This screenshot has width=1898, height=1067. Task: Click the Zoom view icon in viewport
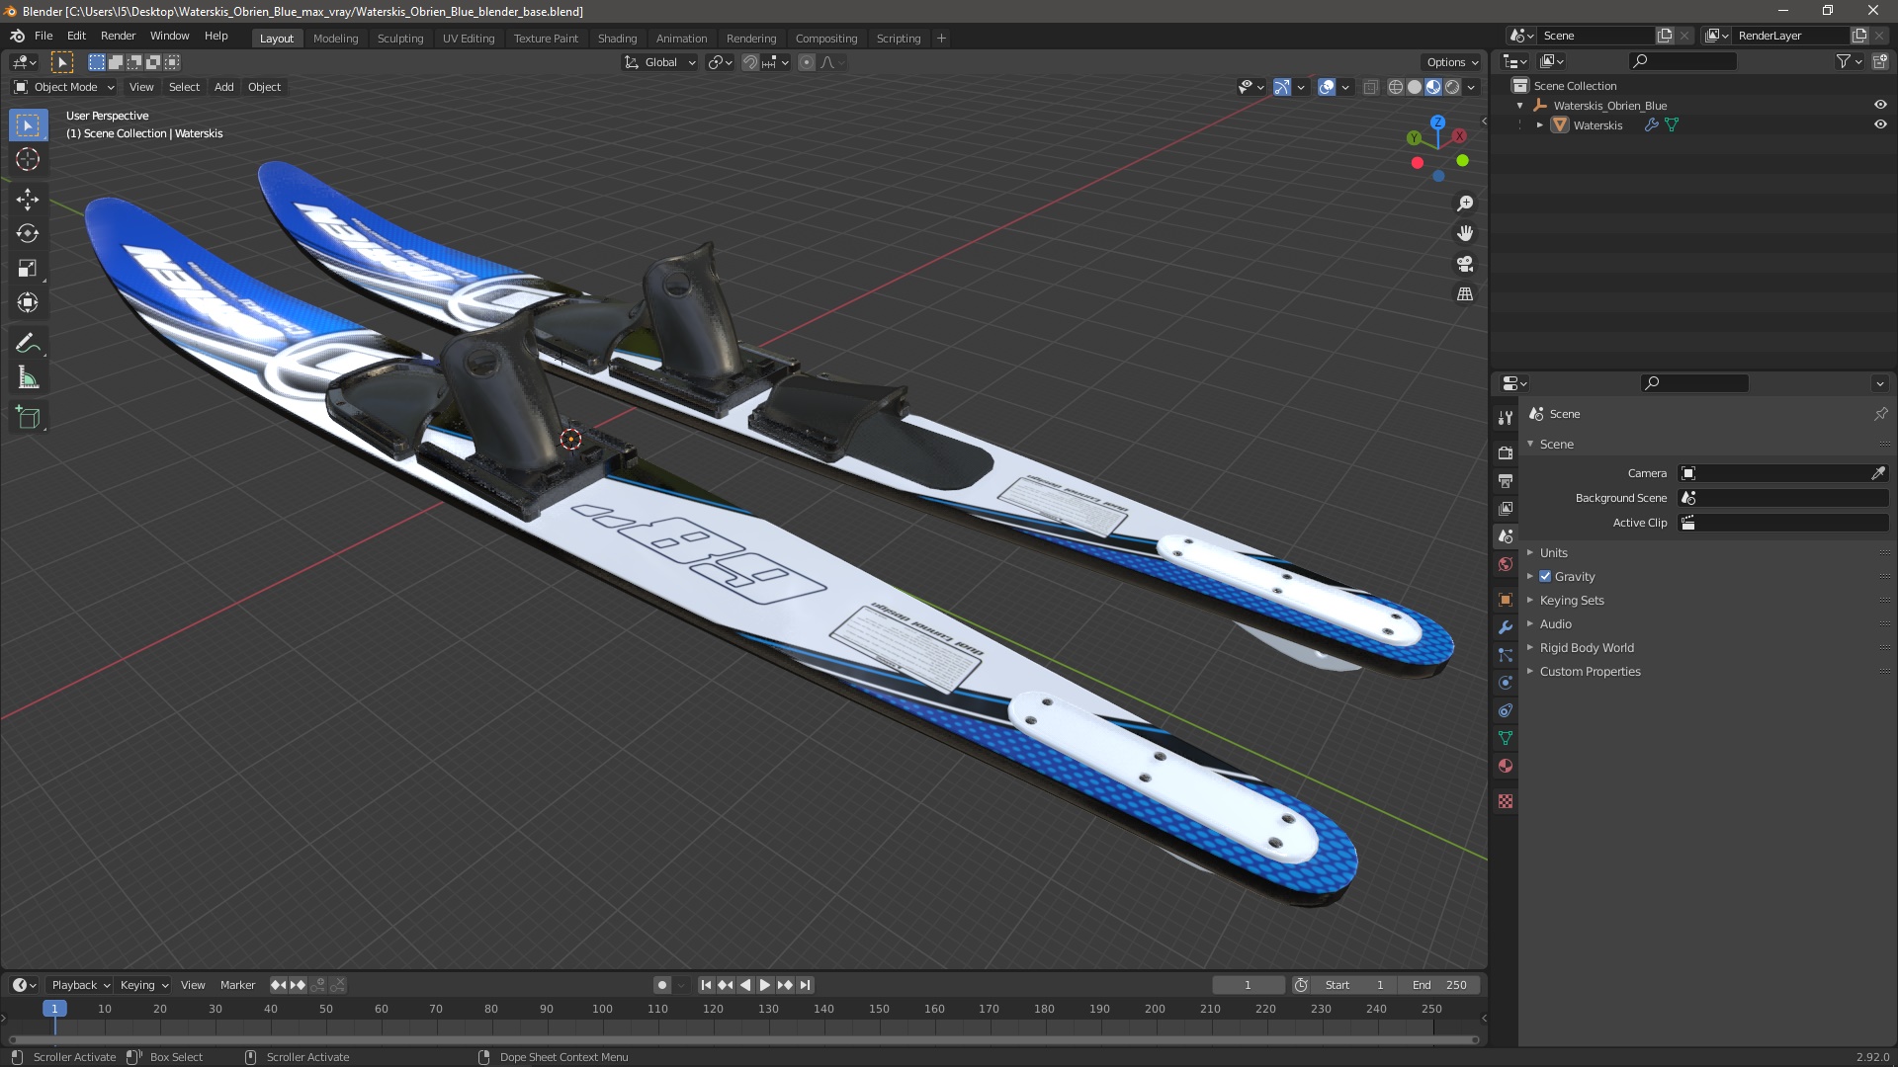[x=1465, y=204]
